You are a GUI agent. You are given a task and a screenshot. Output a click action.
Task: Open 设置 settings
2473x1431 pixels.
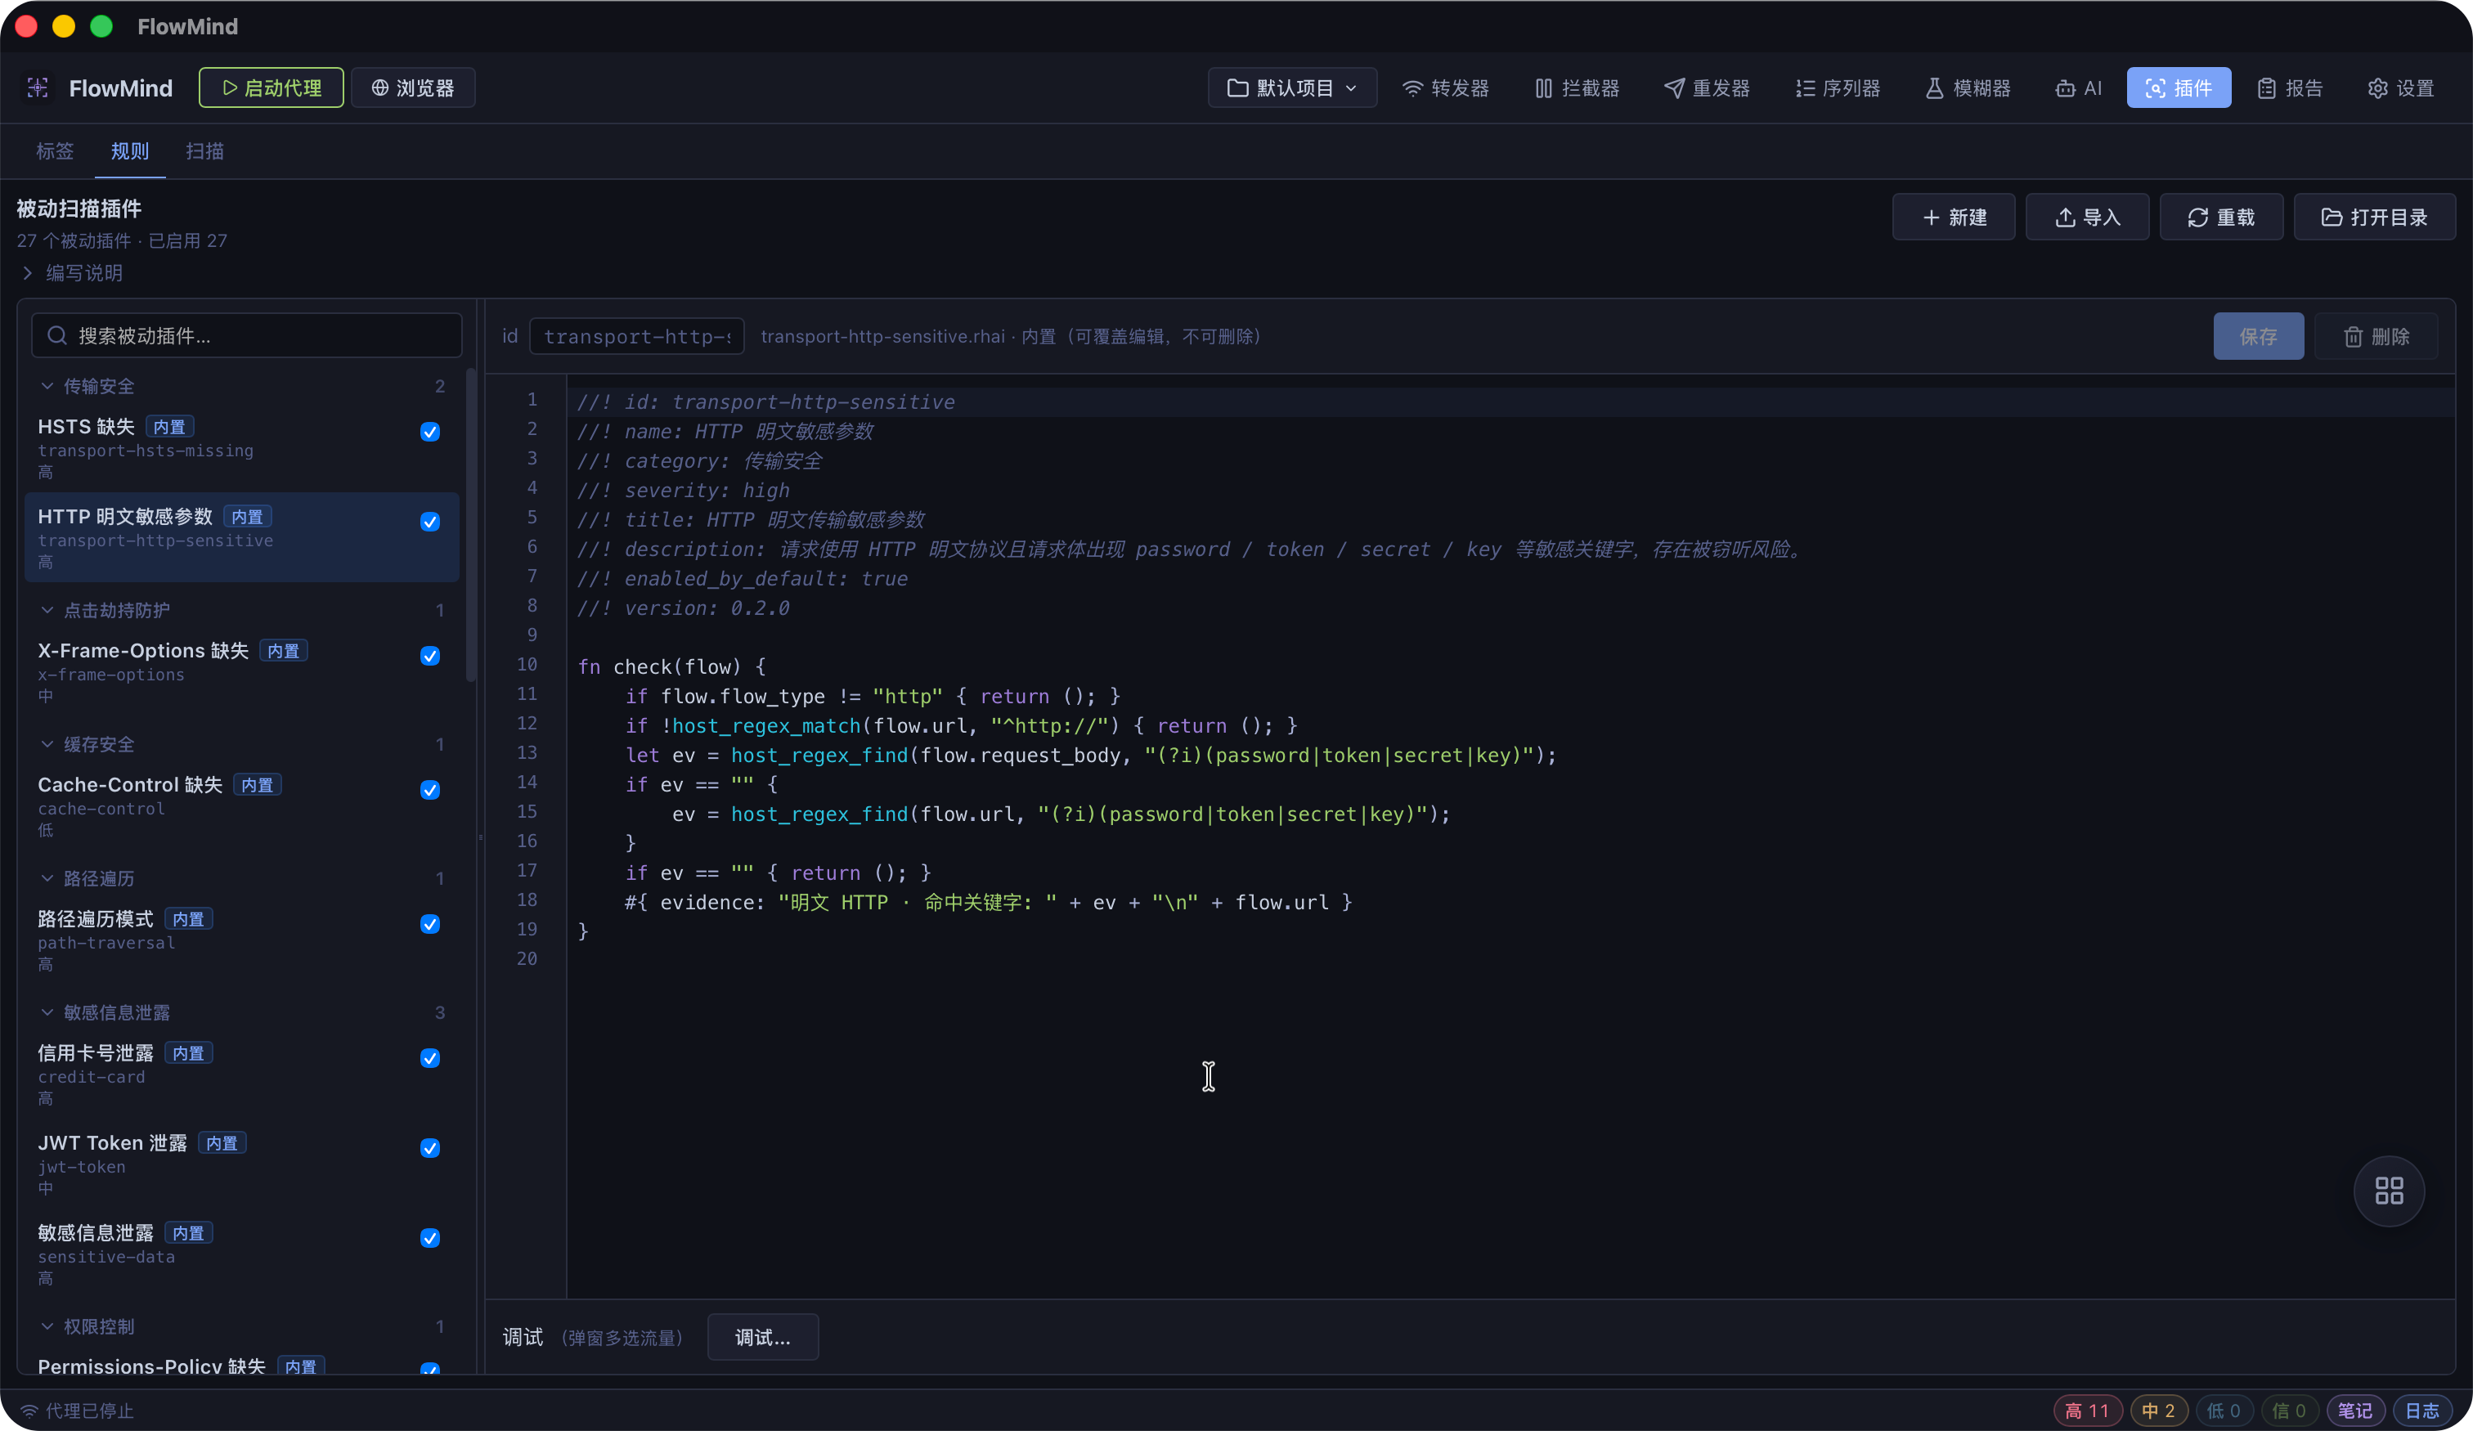2400,88
